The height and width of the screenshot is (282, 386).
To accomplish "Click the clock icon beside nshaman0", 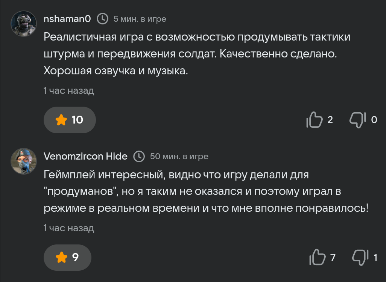I will pos(103,19).
